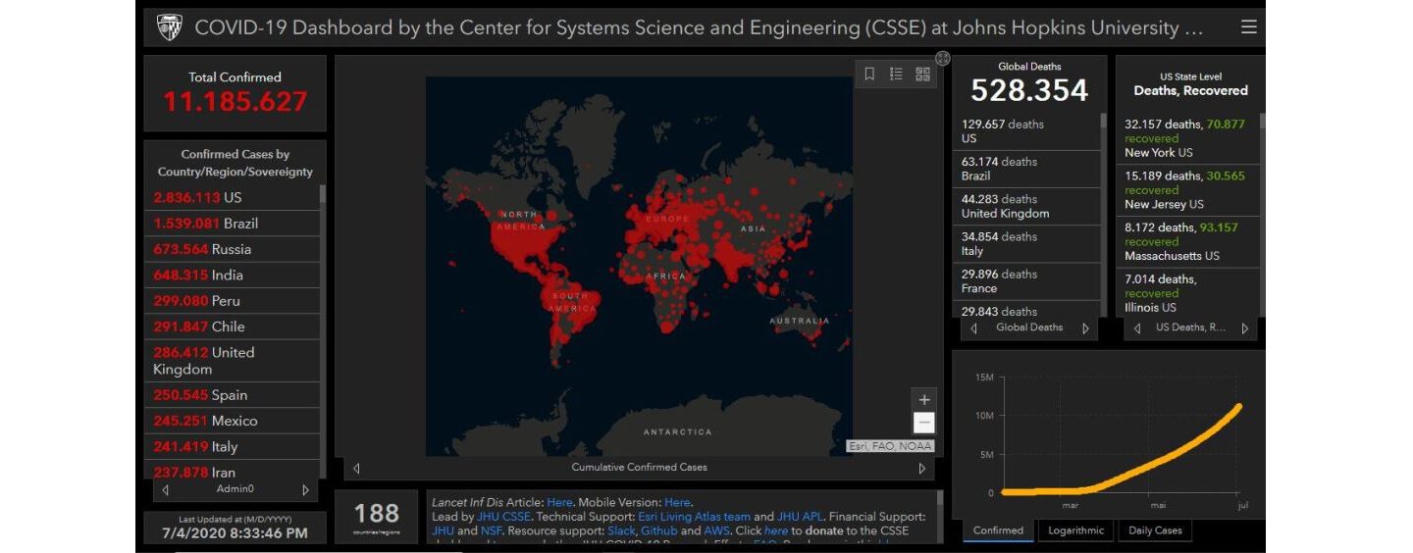This screenshot has height=553, width=1413.
Task: Open the basemap gallery grid icon
Action: 922,74
